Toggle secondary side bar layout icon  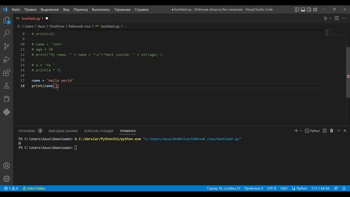tap(309, 9)
